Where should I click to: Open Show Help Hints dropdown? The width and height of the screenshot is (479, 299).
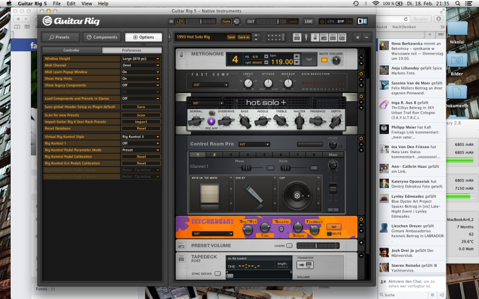pyautogui.click(x=141, y=79)
